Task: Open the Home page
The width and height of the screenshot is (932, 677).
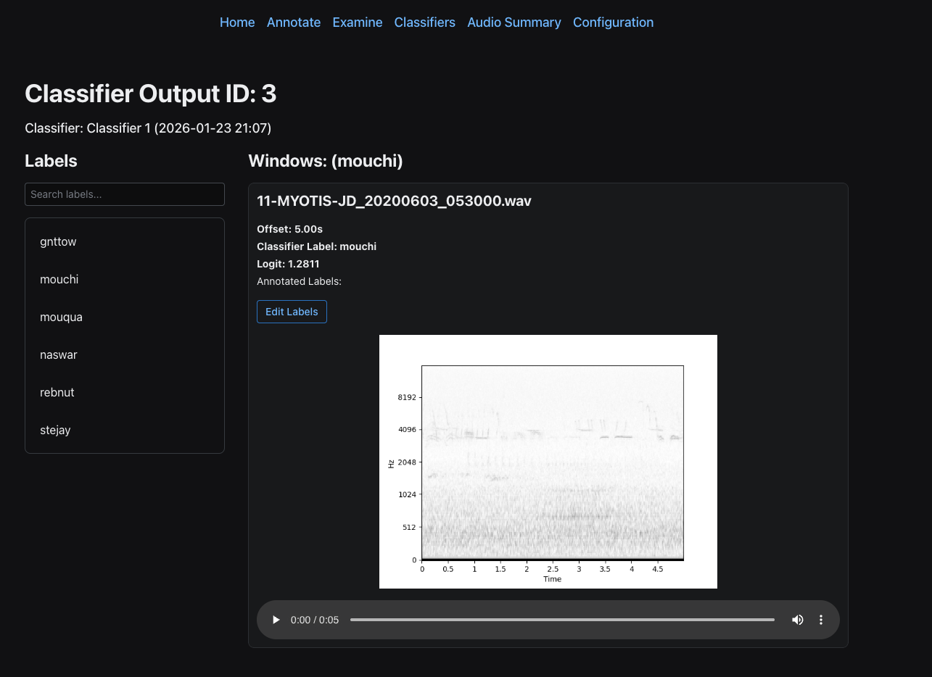Action: pyautogui.click(x=237, y=22)
